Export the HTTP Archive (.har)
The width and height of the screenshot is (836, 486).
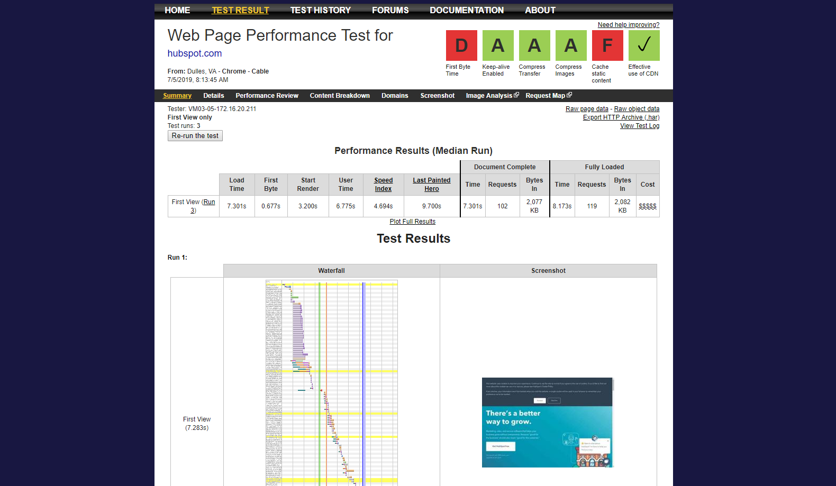point(621,117)
